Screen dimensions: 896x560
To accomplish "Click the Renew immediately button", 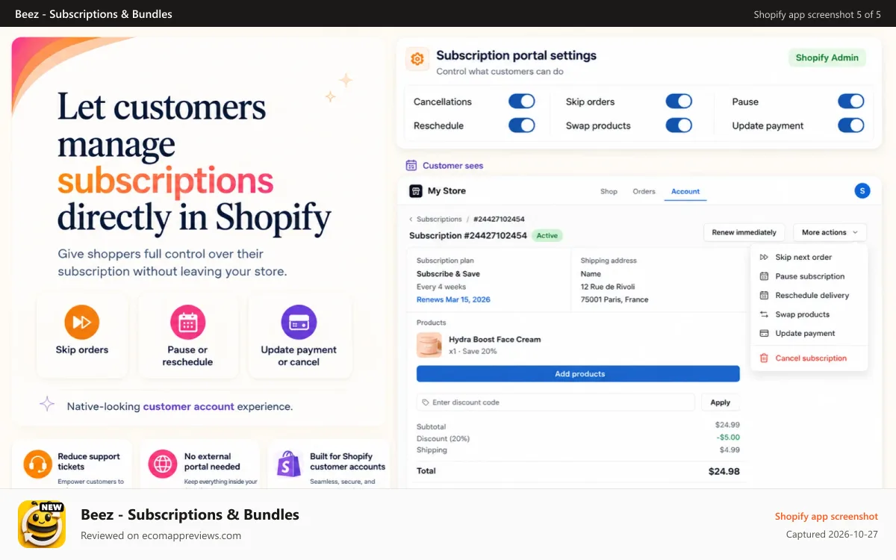I will click(x=744, y=232).
